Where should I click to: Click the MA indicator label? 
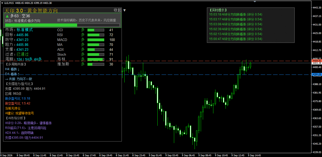60,45
